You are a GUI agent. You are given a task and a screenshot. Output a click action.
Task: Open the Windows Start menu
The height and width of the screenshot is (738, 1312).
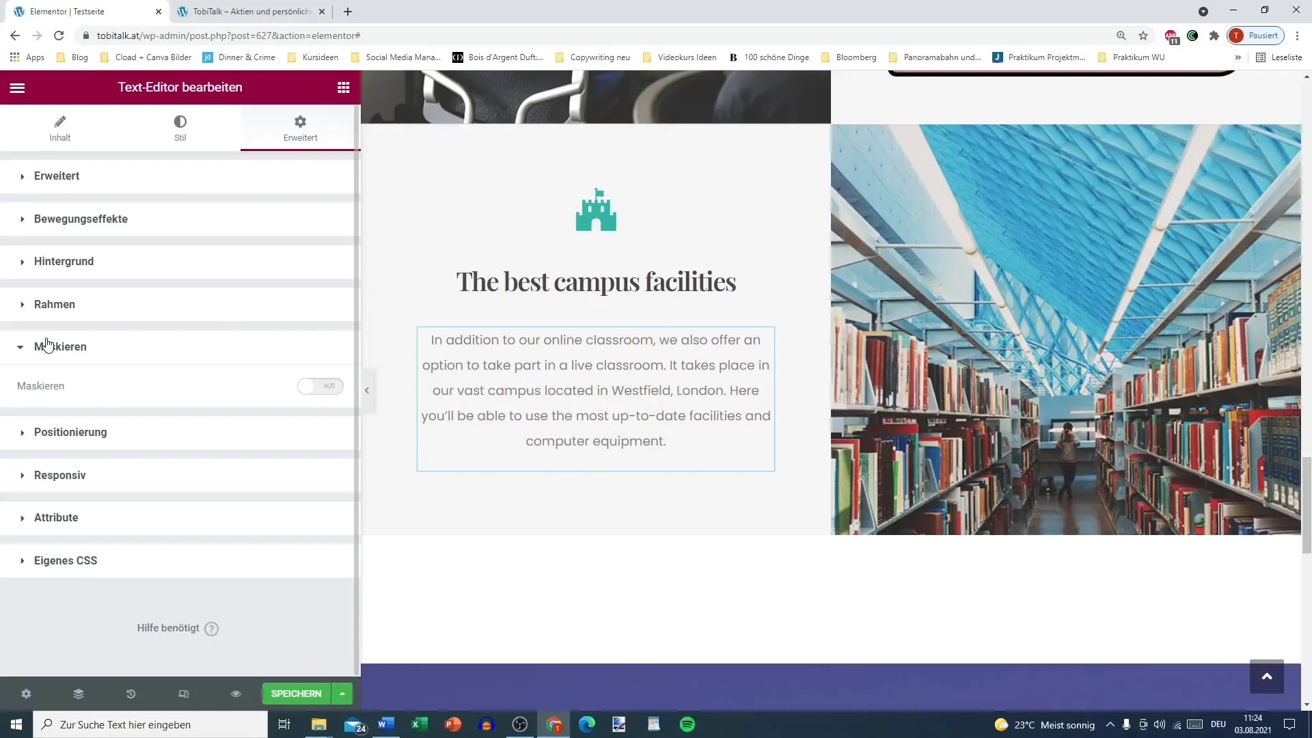click(x=16, y=724)
